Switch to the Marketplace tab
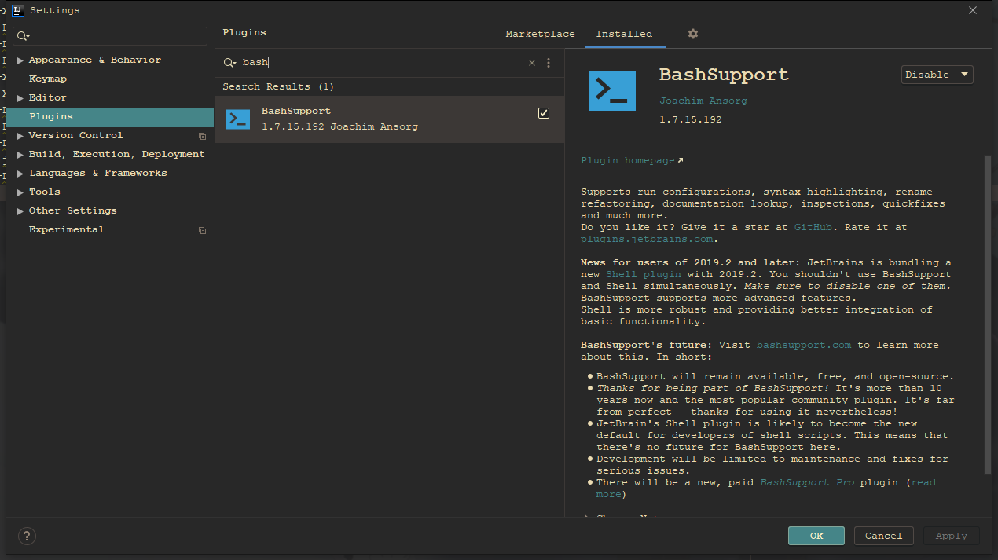The height and width of the screenshot is (560, 998). point(540,34)
